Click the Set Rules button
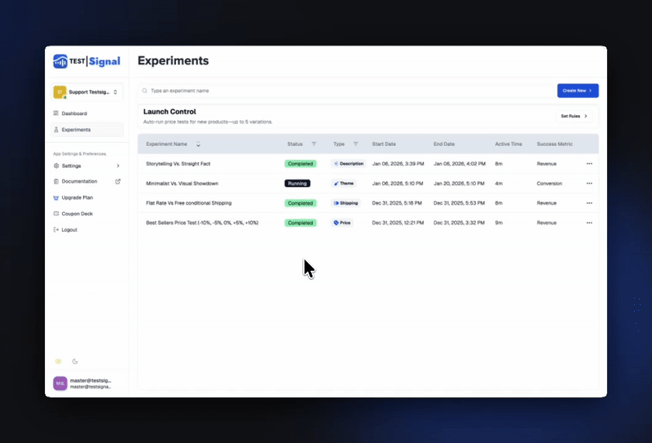The height and width of the screenshot is (443, 652). pyautogui.click(x=574, y=117)
